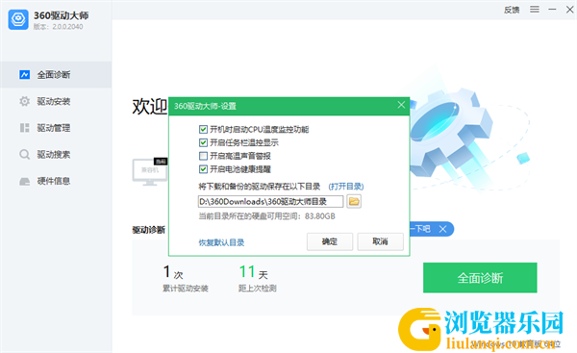This screenshot has height=353, width=577.
Task: Click the 版本: 2.0.0.2040 text
Action: [x=58, y=27]
